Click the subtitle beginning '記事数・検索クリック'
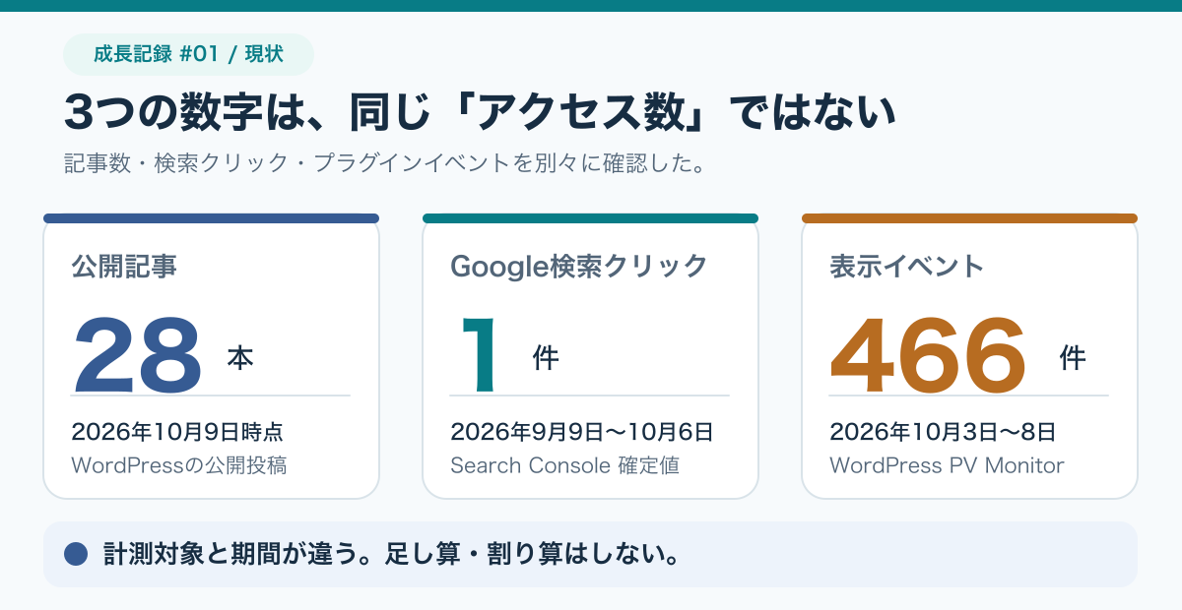Screen dimensions: 1182x610 pyautogui.click(x=384, y=163)
